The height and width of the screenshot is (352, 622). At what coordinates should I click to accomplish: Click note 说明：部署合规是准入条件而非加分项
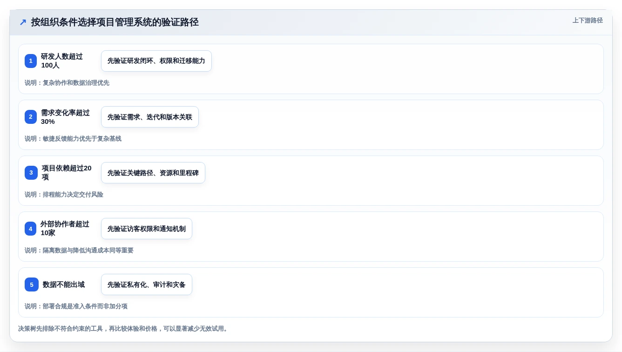pos(76,306)
